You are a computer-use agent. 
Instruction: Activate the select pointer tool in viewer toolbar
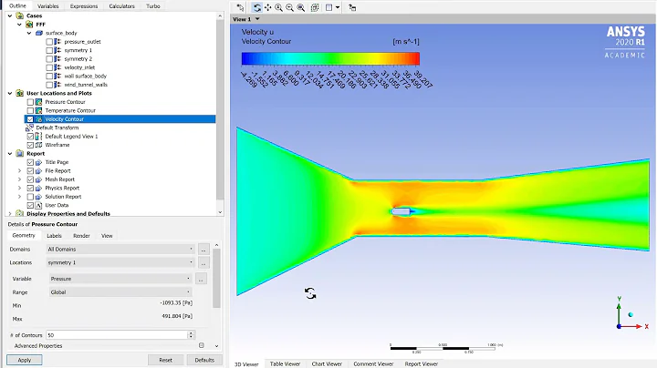240,7
